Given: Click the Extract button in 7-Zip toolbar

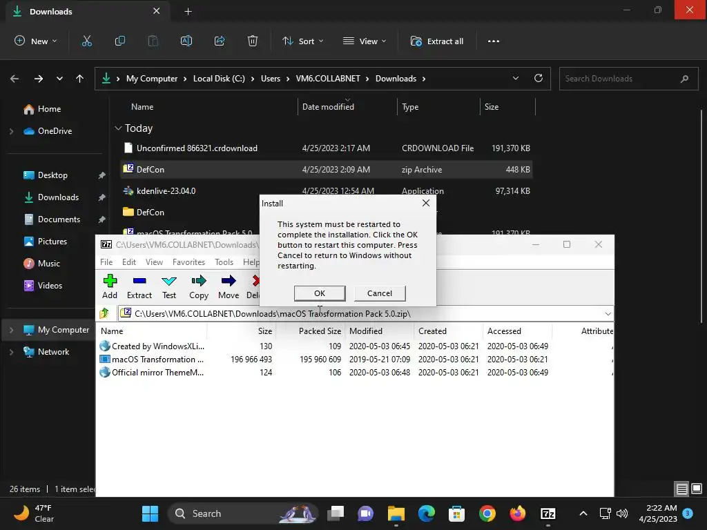Looking at the screenshot, I should (x=139, y=286).
